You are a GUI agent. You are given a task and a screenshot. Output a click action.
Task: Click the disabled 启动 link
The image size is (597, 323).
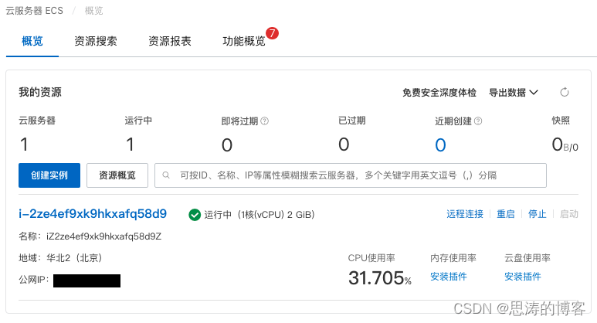click(569, 214)
